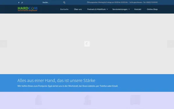Click 'Wir helfen Ihnen zum Festpreis' text
Image resolution: width=174 pixels, height=109 pixels.
point(68,86)
